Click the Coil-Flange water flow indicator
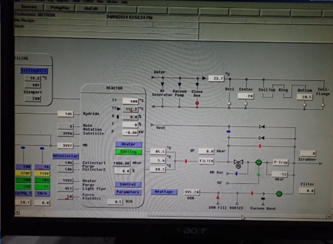 pos(323,105)
